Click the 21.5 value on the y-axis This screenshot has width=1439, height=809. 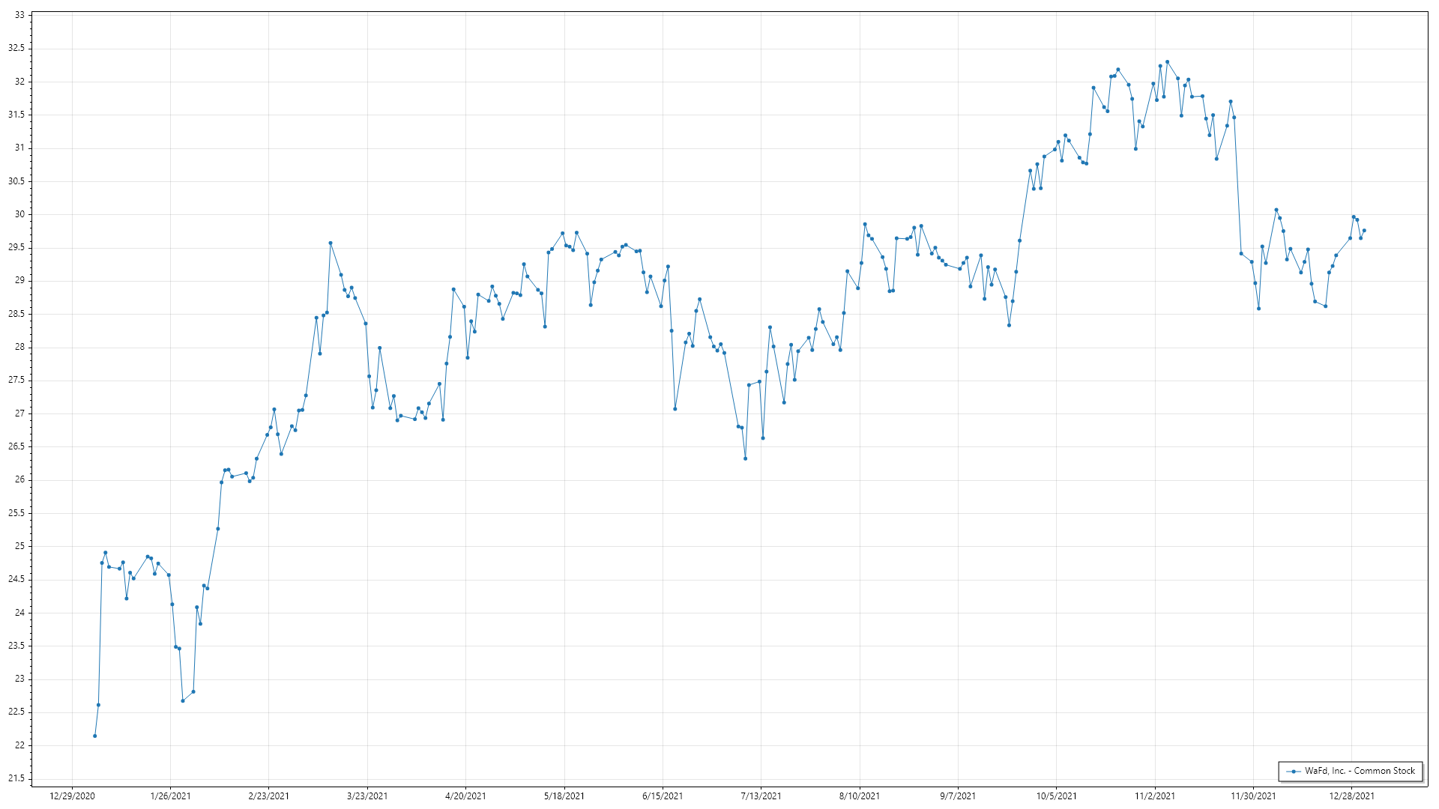pyautogui.click(x=16, y=778)
